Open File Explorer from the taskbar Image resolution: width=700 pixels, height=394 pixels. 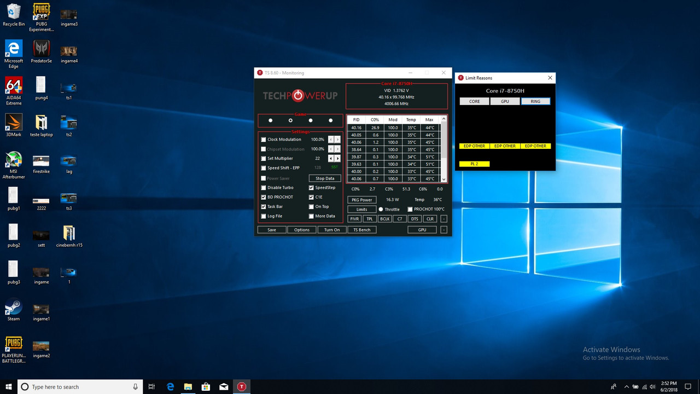(188, 387)
